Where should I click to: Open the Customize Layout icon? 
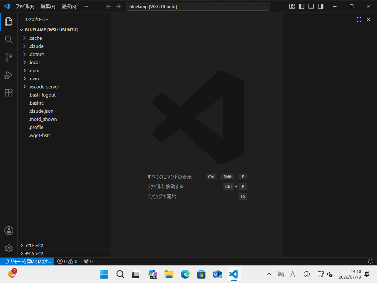pos(292,7)
